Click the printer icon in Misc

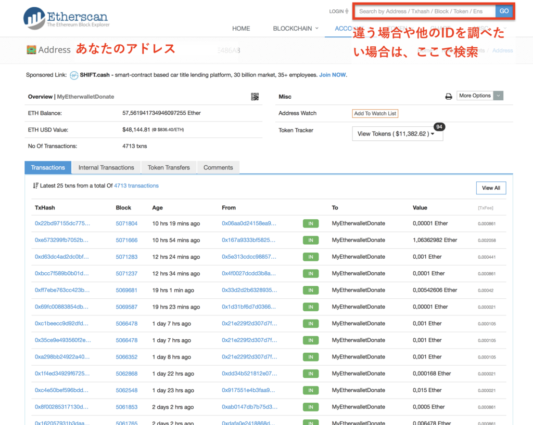click(x=449, y=97)
